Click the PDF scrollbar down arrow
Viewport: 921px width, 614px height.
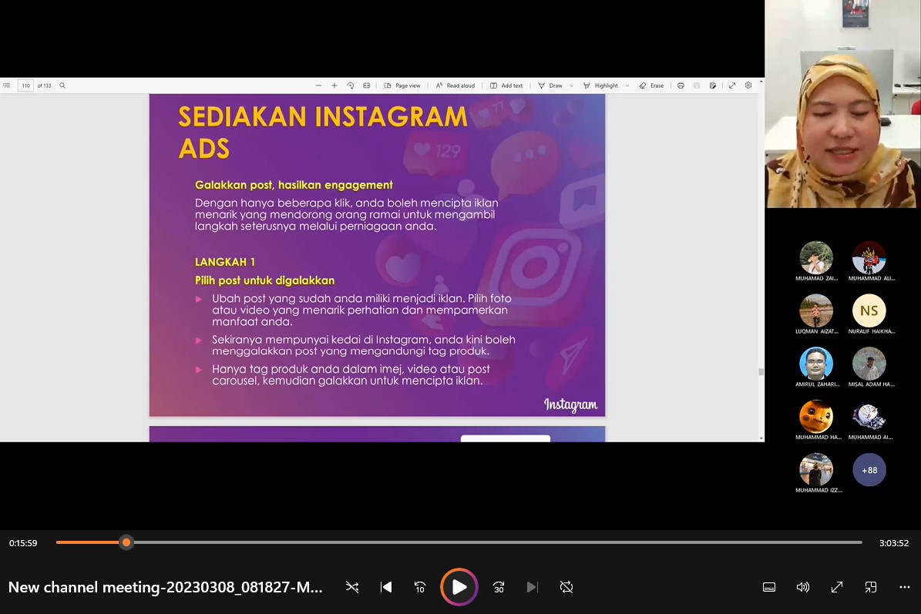click(761, 438)
